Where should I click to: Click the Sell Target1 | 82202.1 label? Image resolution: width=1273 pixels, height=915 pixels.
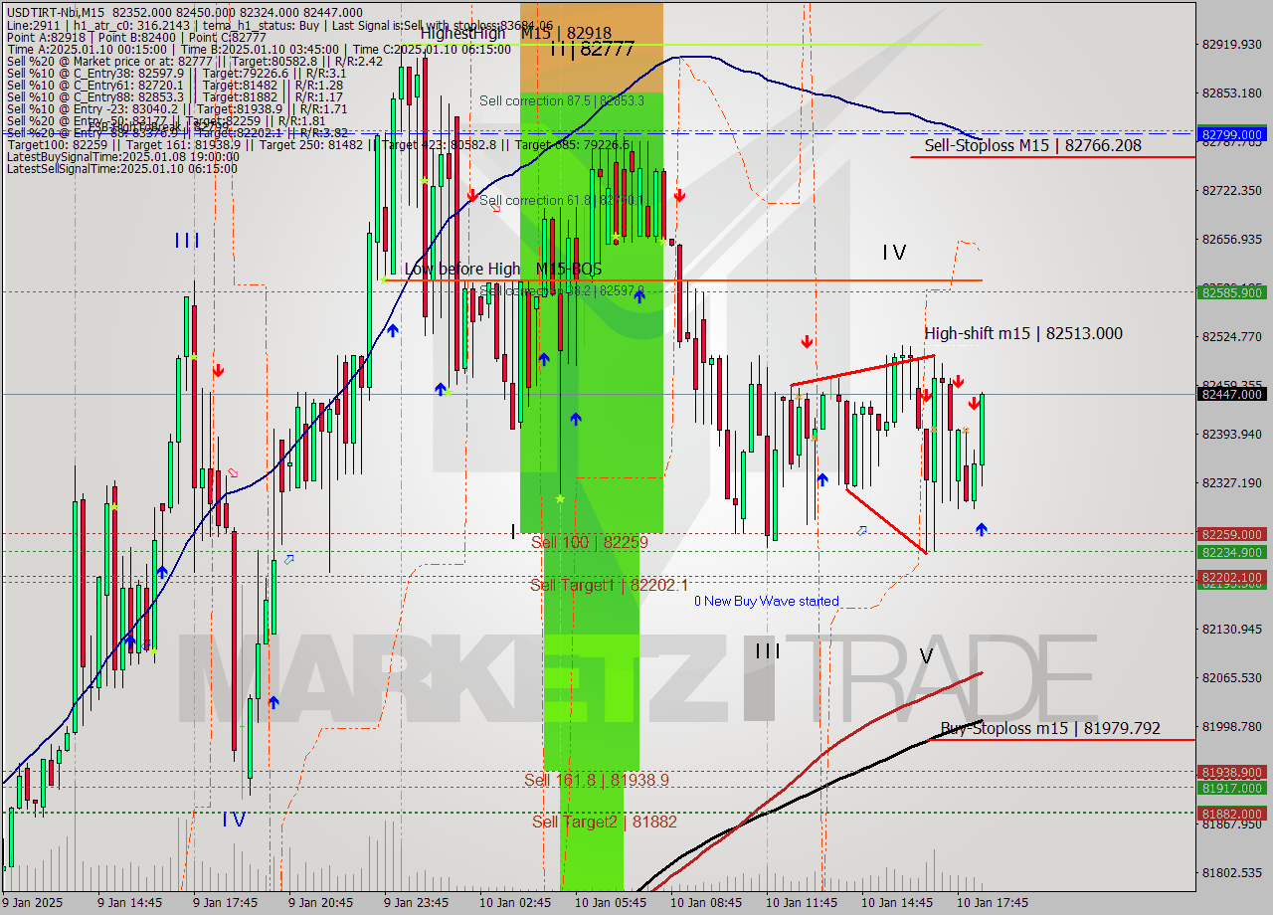pos(609,585)
